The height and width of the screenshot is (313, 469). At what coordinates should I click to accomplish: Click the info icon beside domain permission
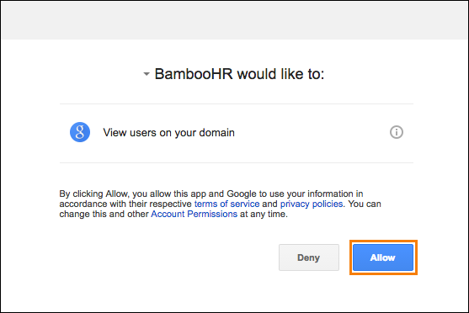click(x=397, y=132)
